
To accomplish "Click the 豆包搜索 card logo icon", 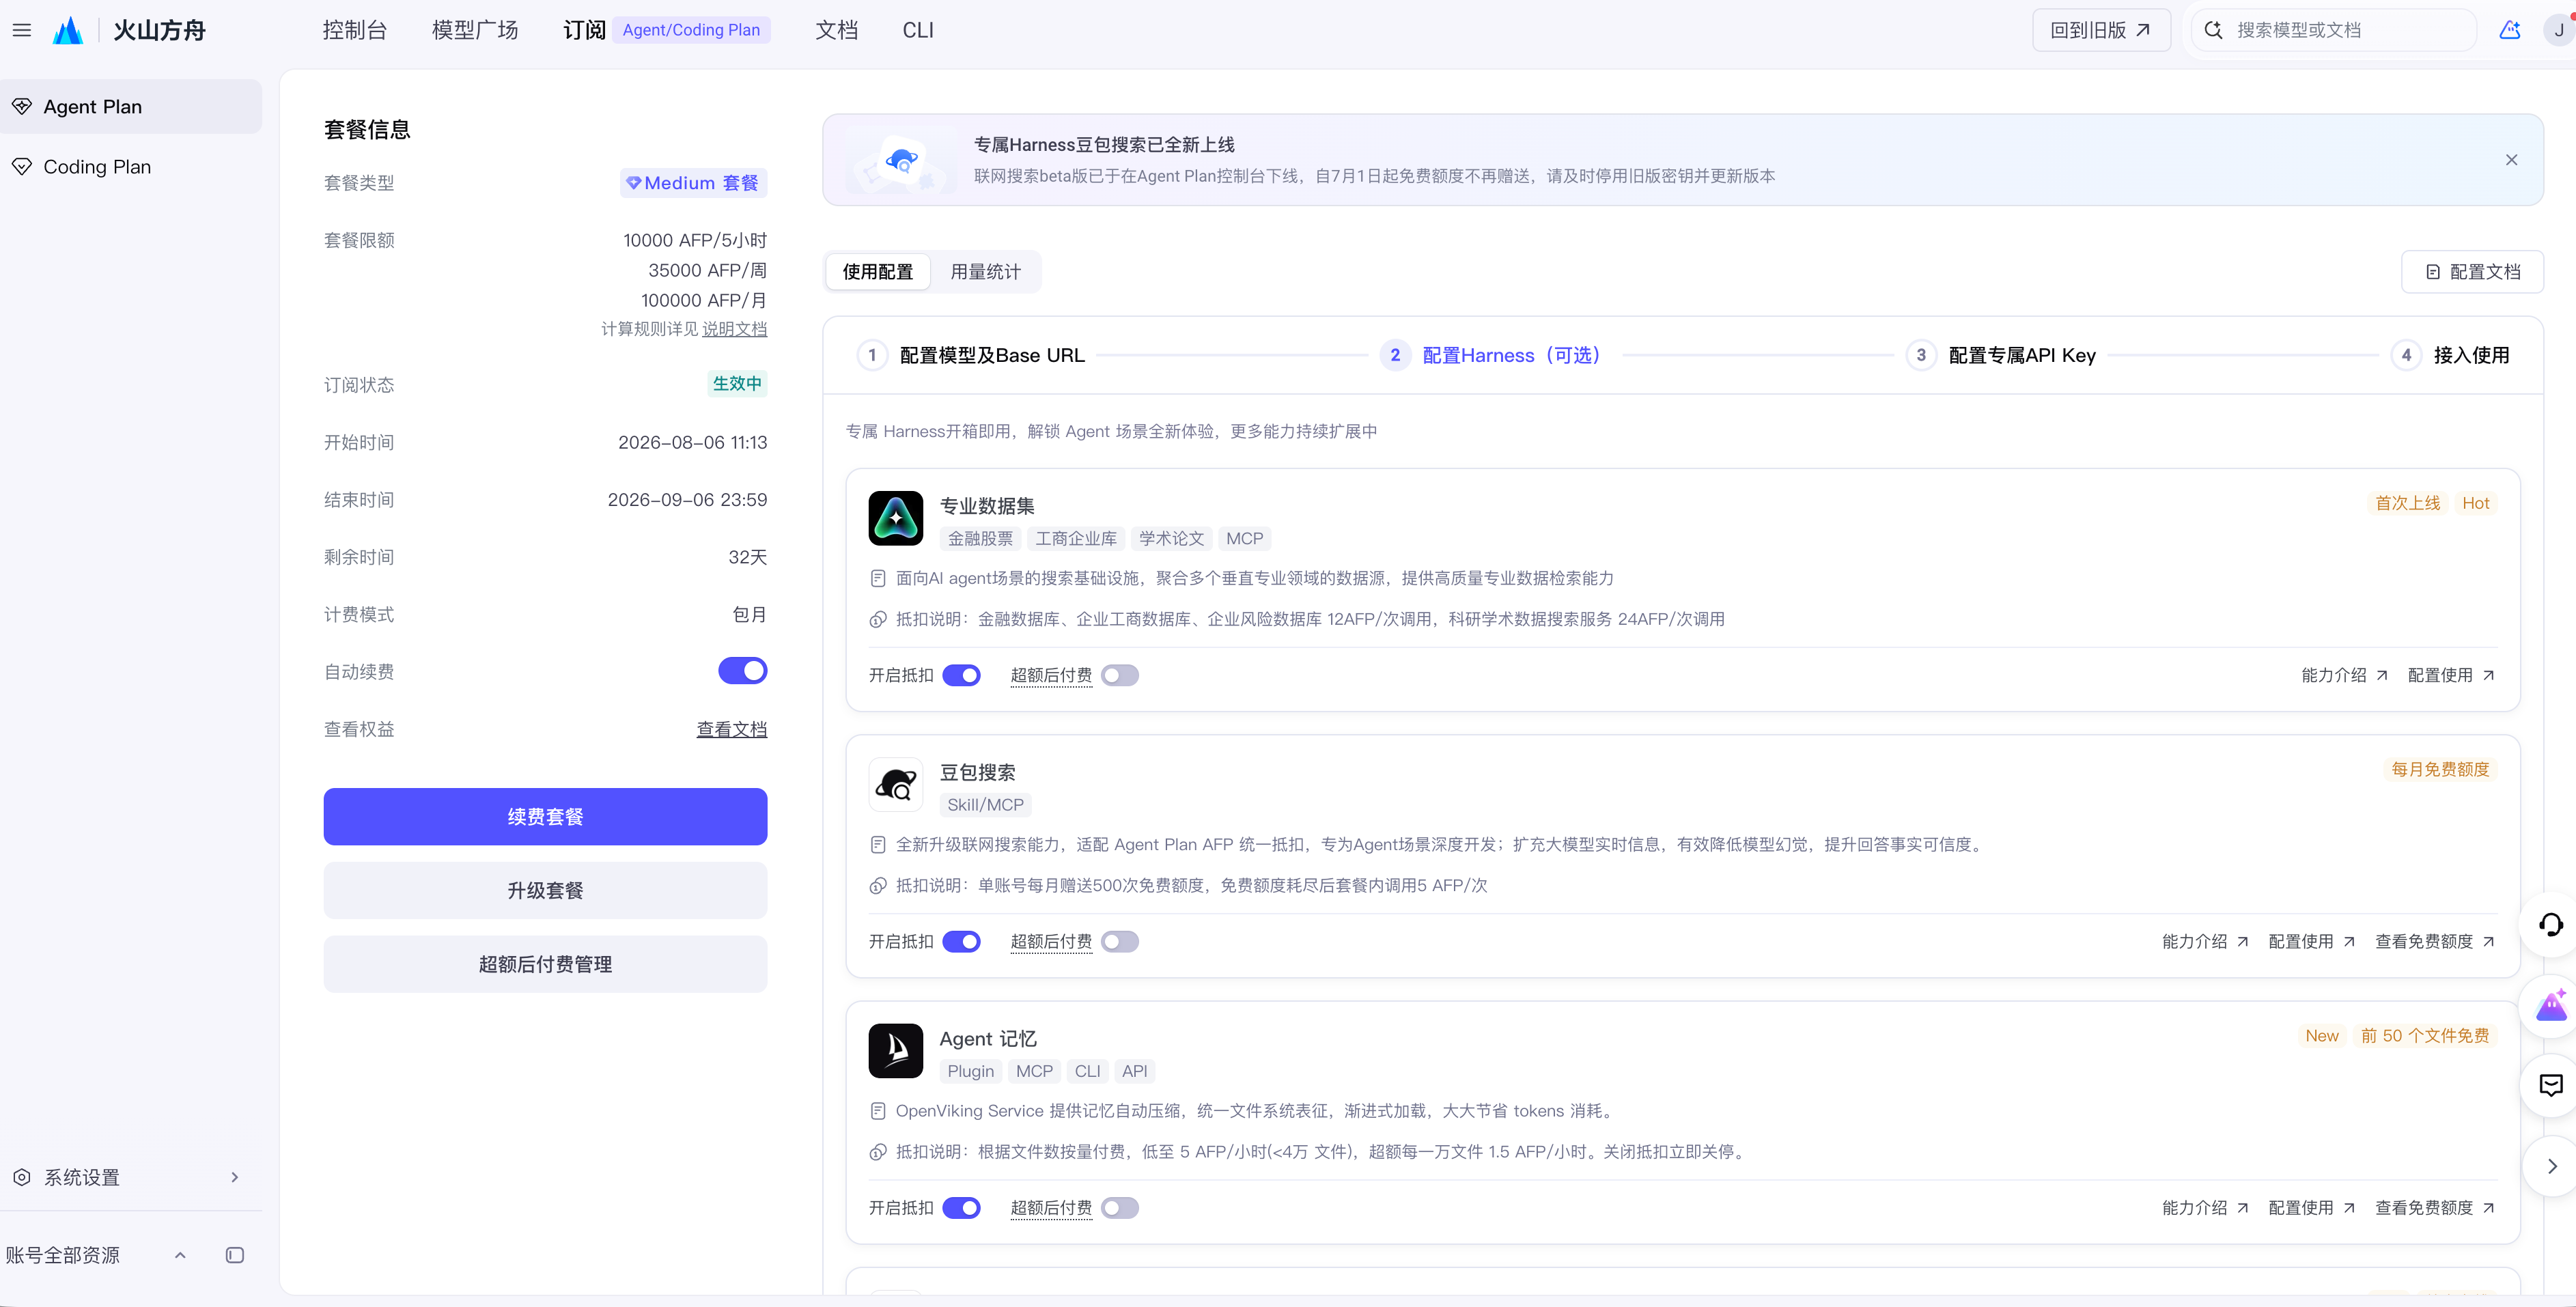I will pos(895,784).
